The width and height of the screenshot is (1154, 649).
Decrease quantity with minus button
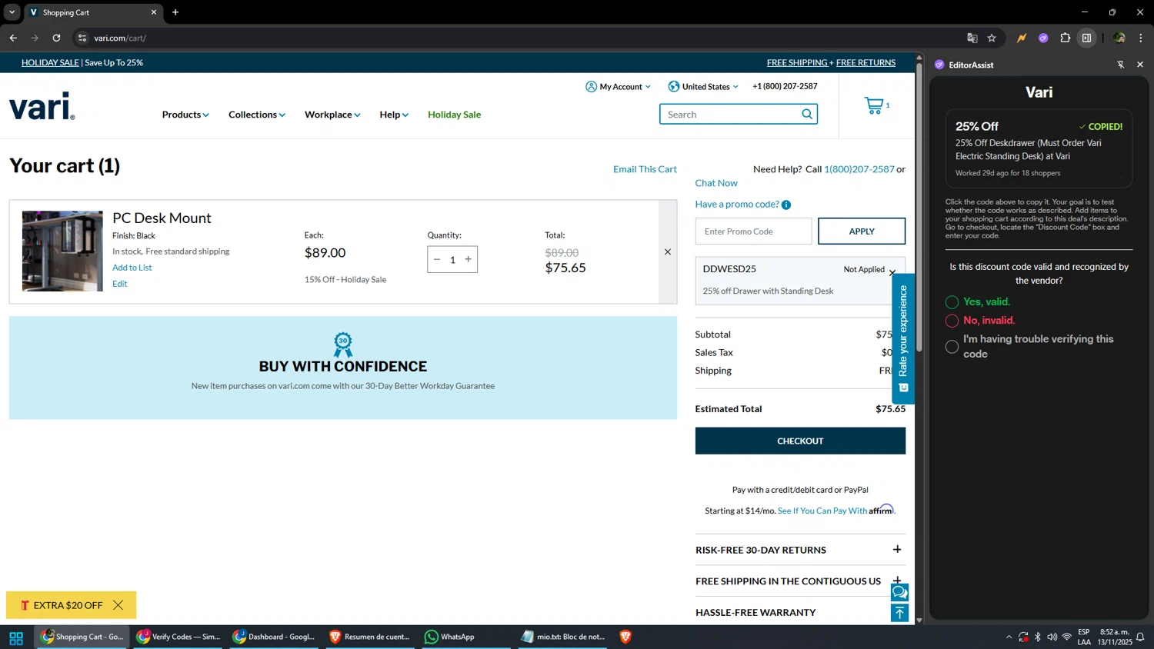point(437,260)
